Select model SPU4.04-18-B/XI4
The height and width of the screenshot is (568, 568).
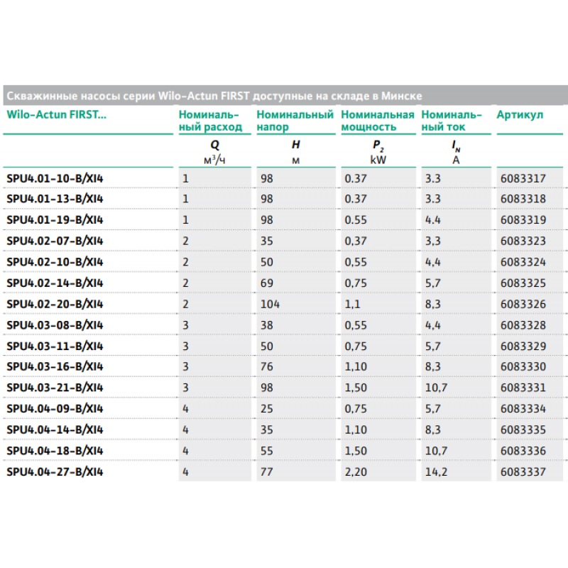tap(55, 451)
